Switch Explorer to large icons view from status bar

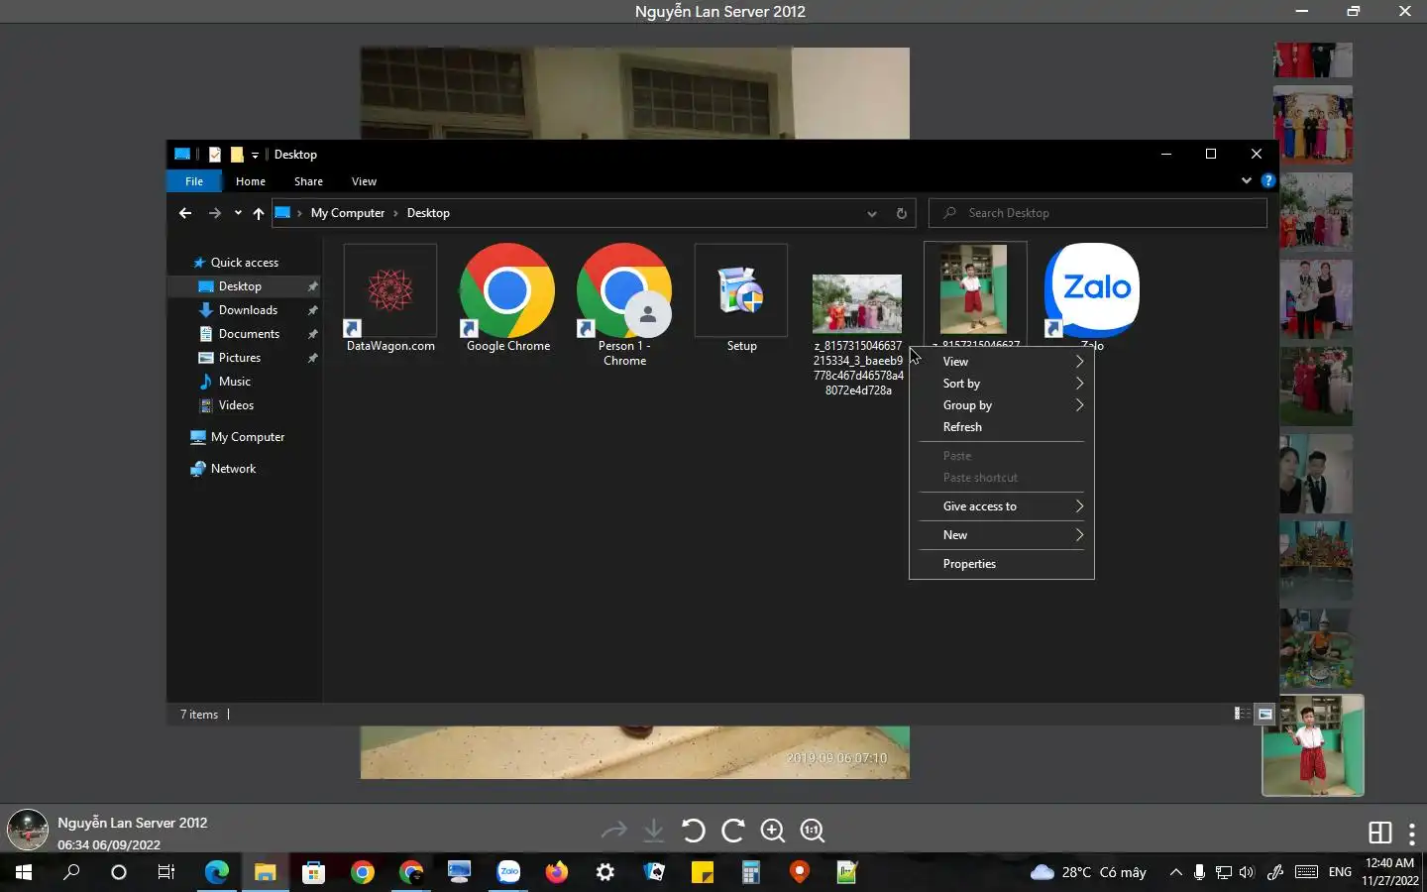1265,714
